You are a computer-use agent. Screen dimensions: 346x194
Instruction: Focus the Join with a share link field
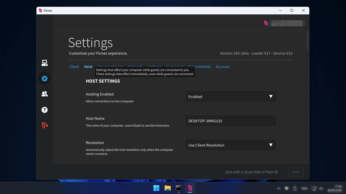[x=253, y=172]
